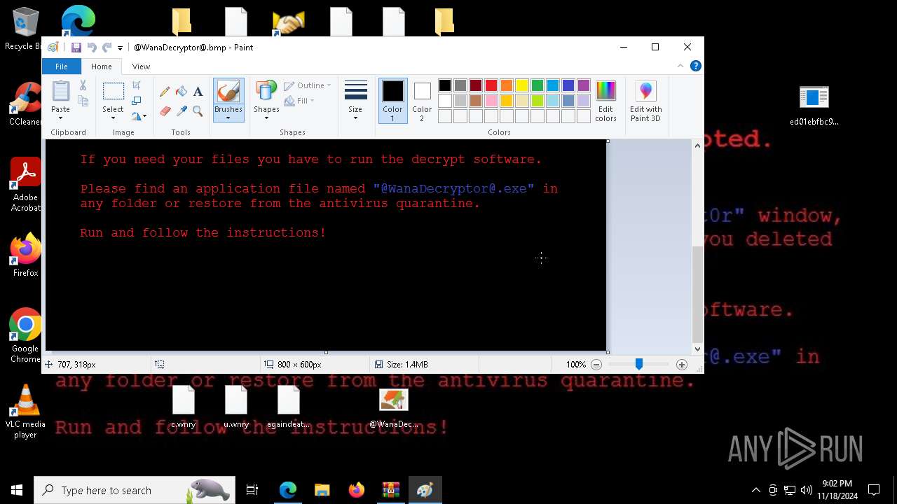Screen dimensions: 897x504
Task: Click Edit with Paint 3D button
Action: [645, 101]
